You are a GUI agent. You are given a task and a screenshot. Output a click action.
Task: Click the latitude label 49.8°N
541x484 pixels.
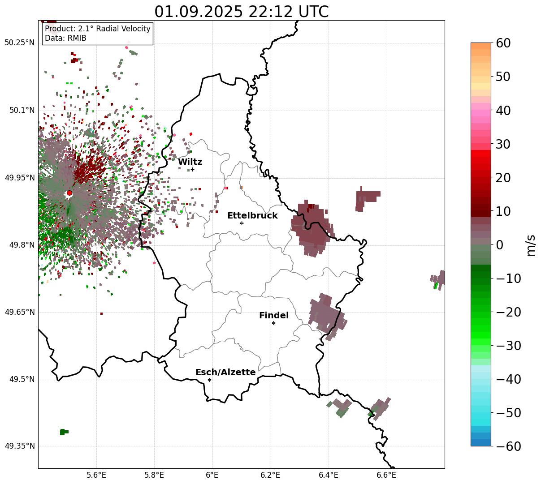pos(22,245)
